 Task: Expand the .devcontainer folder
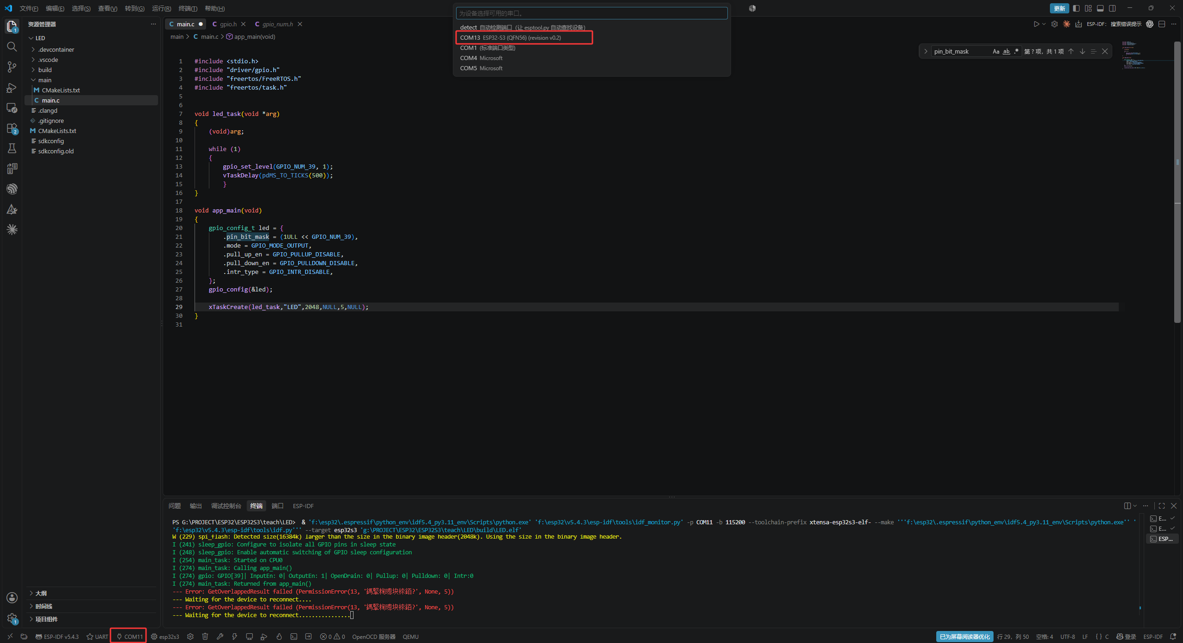(x=56, y=49)
